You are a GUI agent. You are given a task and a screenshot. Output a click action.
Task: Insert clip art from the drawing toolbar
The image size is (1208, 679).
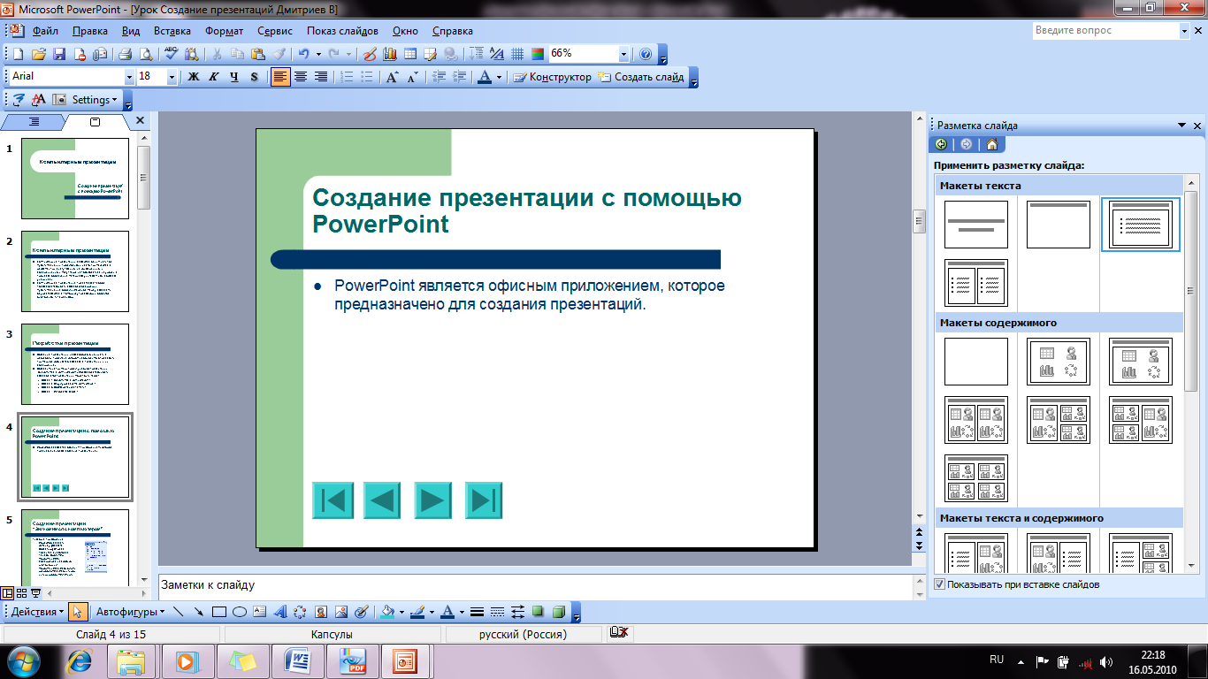[x=321, y=612]
